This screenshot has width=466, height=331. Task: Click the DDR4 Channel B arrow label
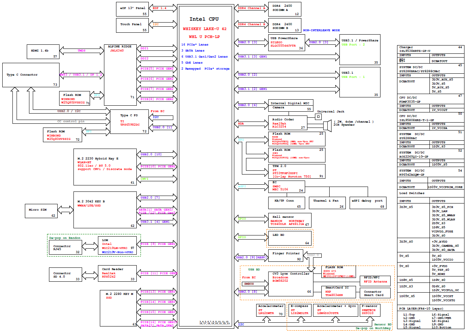tap(252, 24)
